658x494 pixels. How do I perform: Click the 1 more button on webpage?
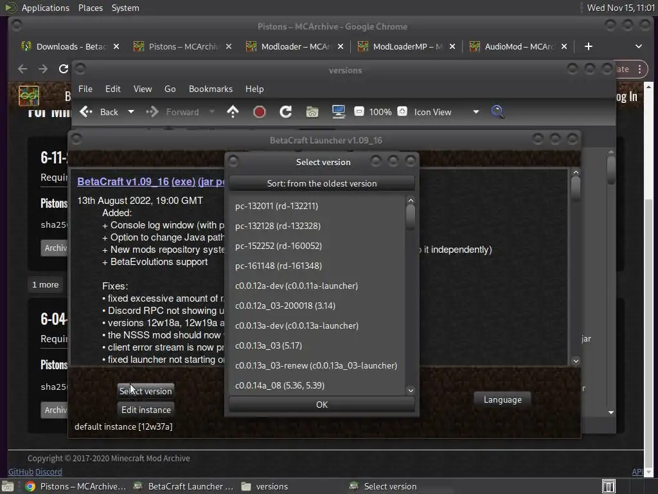click(46, 285)
